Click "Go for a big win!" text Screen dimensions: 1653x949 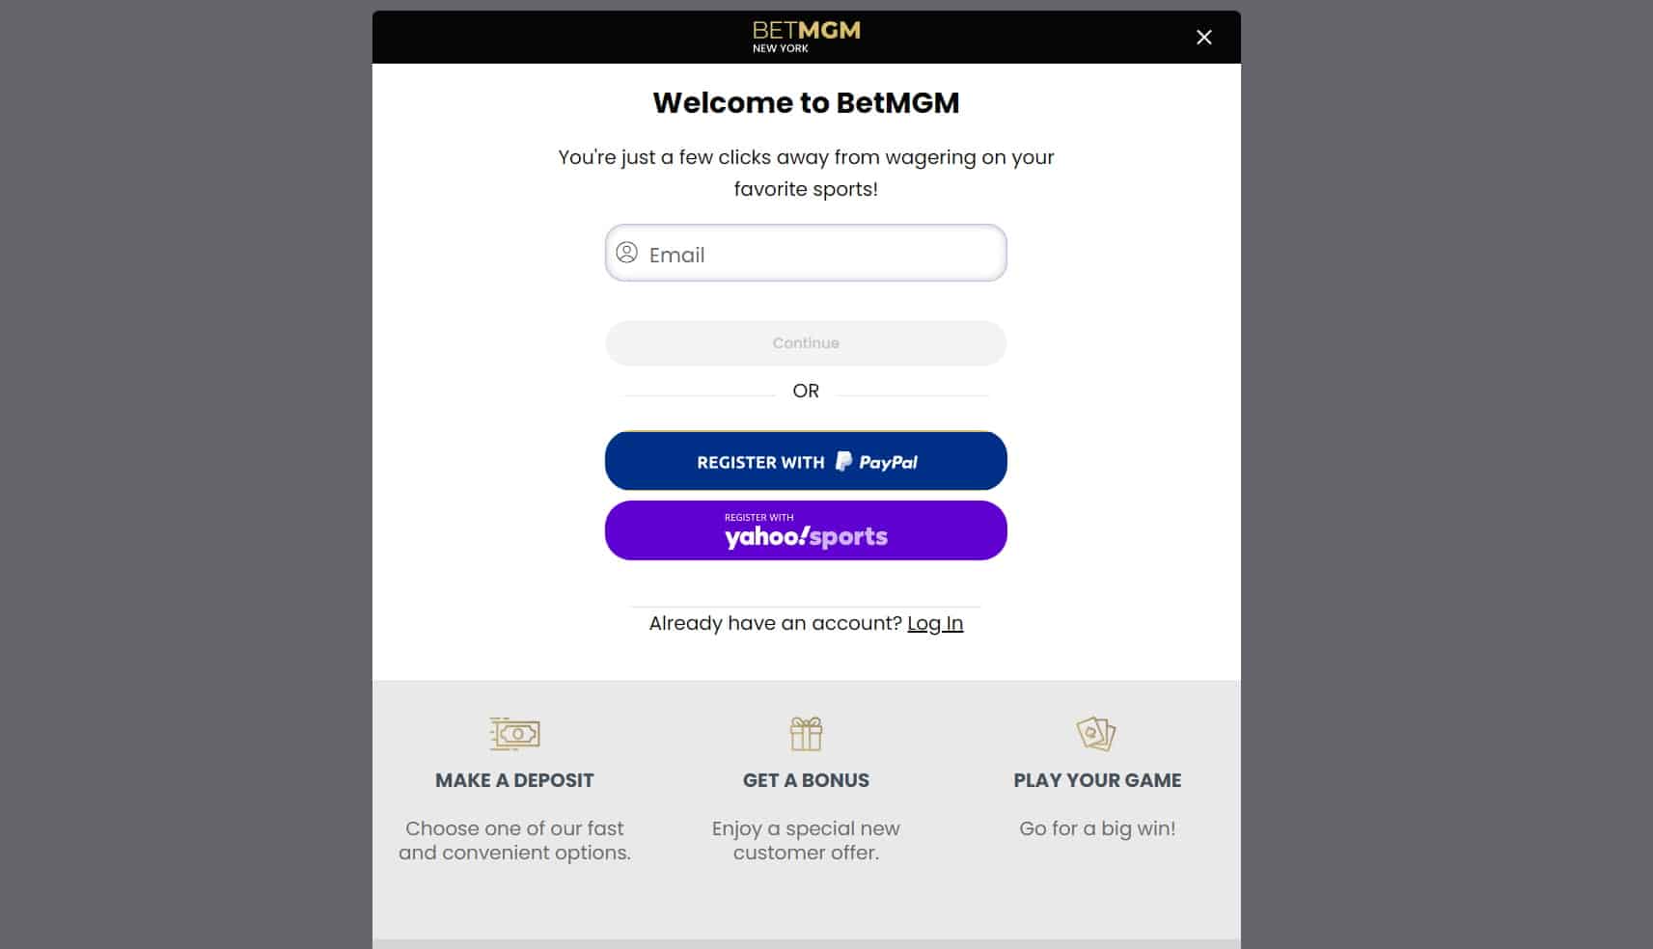click(1097, 828)
